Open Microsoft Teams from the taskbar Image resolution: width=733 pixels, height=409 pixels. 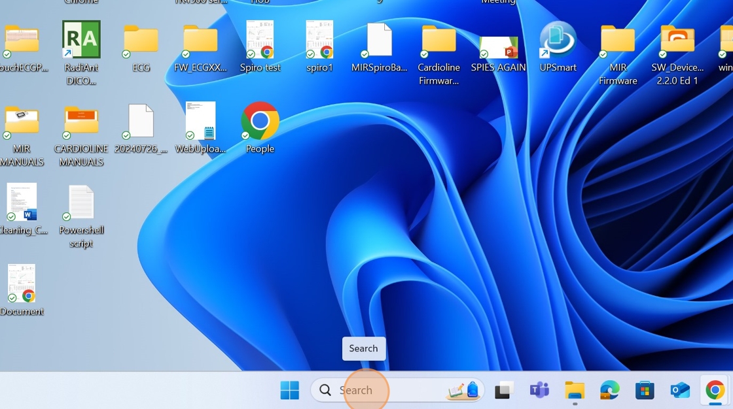pos(539,391)
